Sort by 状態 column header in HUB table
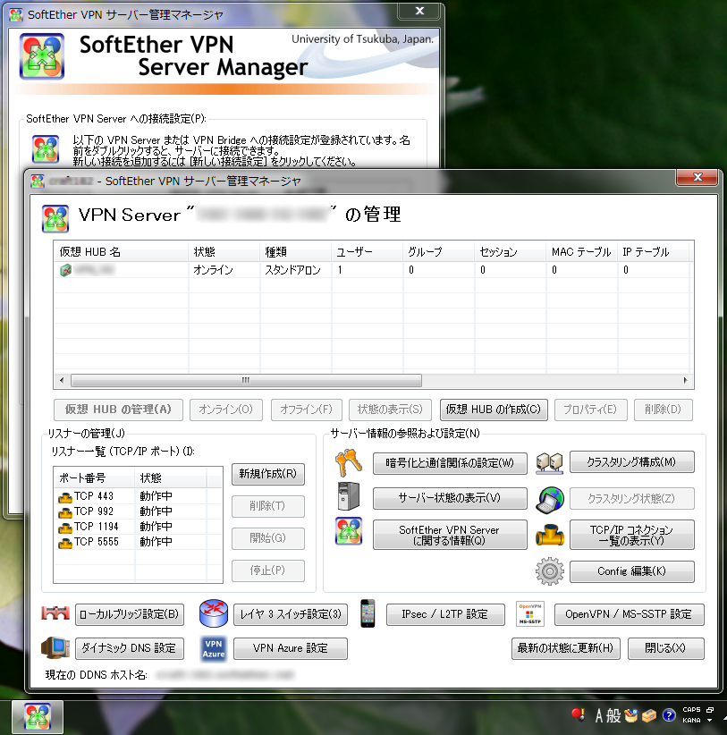 [x=224, y=252]
